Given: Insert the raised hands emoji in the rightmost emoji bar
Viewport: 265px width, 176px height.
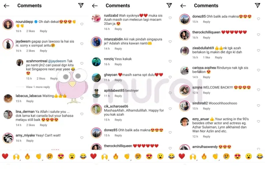Looking at the screenshot, I should click(x=193, y=156).
